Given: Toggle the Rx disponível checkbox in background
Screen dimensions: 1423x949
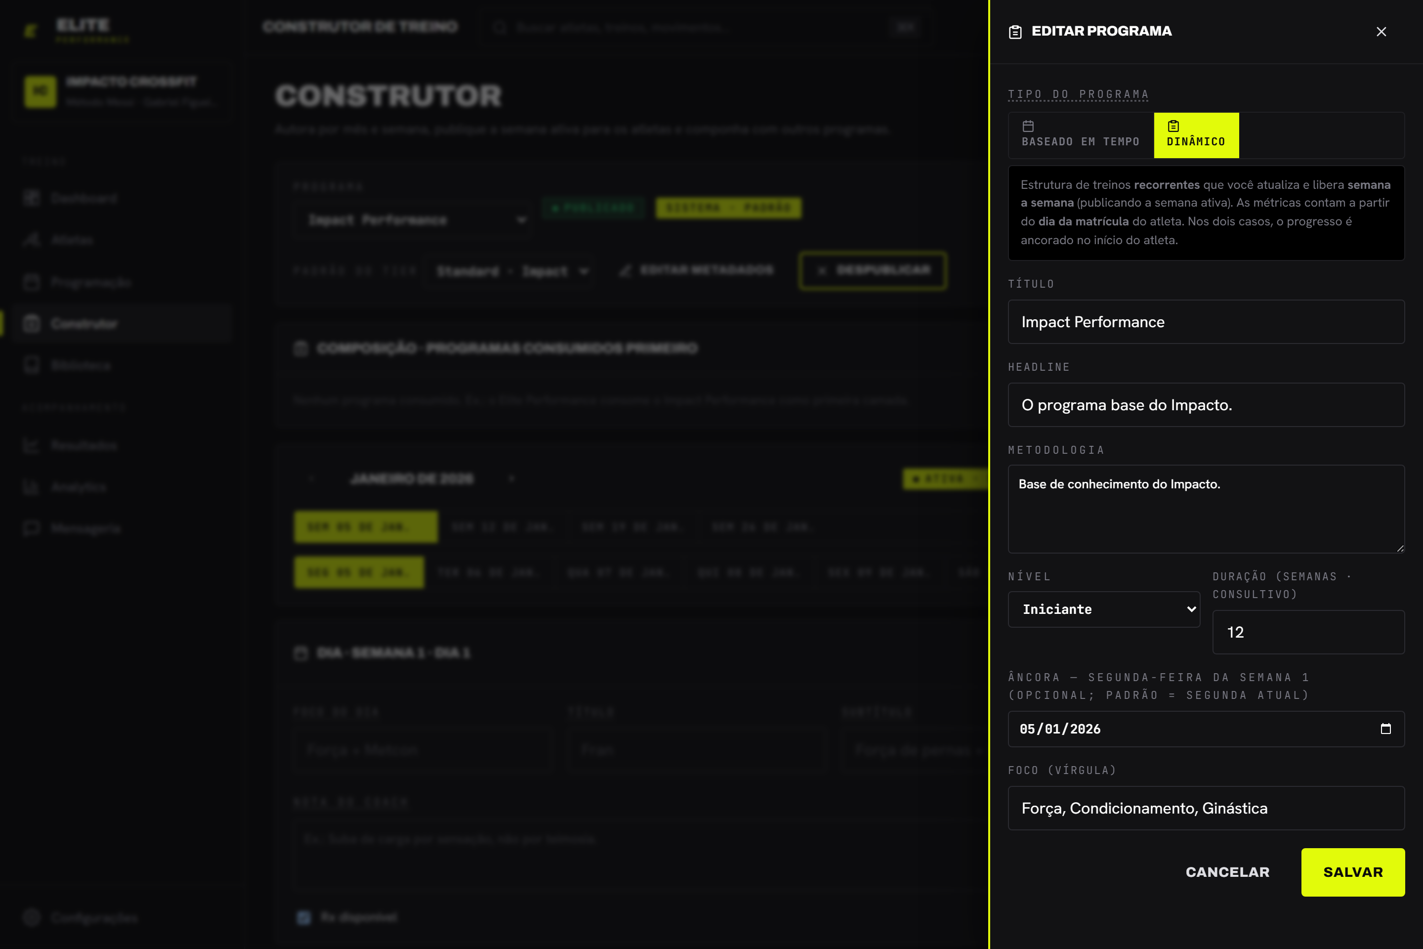Looking at the screenshot, I should pos(304,917).
